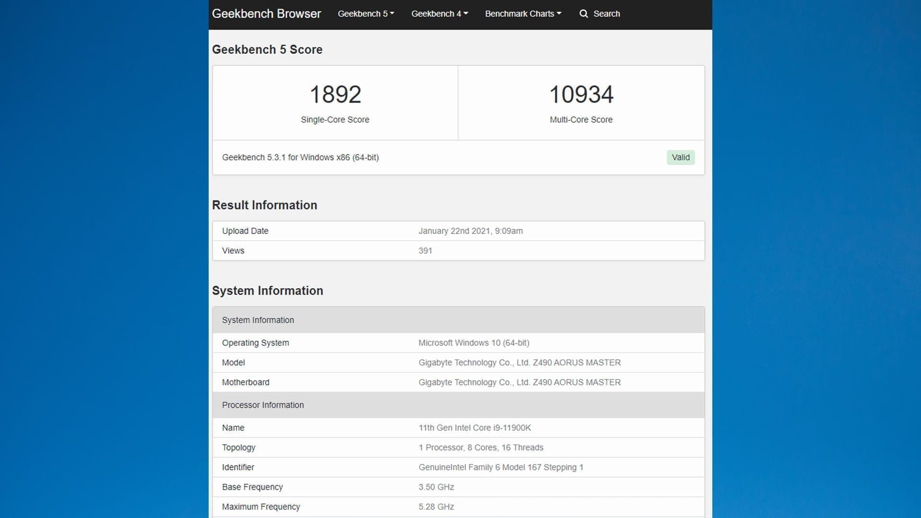Click the Motherboard row value
Image resolution: width=921 pixels, height=518 pixels.
[519, 382]
